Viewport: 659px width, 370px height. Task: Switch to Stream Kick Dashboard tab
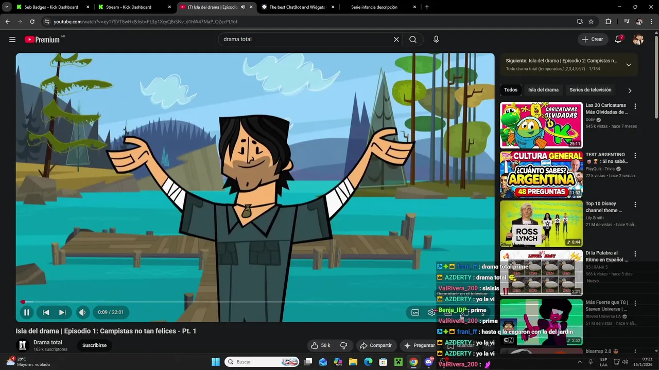(133, 7)
